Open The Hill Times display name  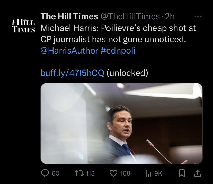(69, 17)
